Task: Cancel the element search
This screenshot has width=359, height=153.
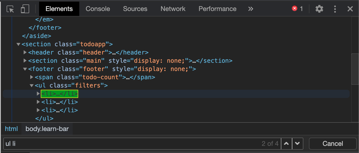Action: pos(333,144)
